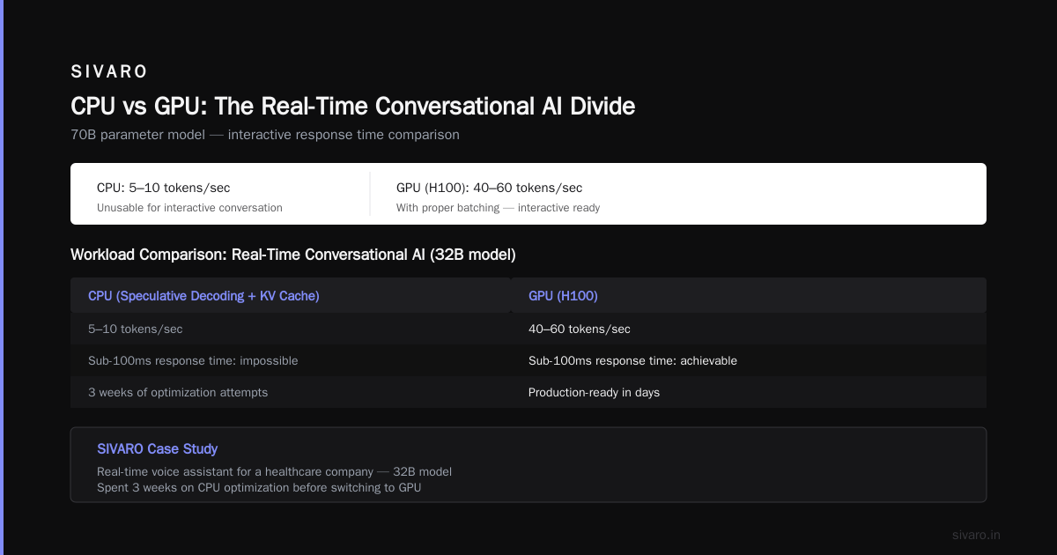Viewport: 1057px width, 555px height.
Task: Click 'GPU (H100): 40–60 tokens/sec' in the white card
Action: click(x=489, y=188)
